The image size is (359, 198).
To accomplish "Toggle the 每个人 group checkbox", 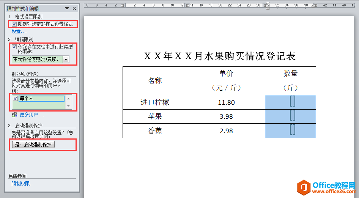I will (15, 98).
